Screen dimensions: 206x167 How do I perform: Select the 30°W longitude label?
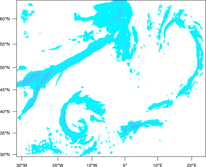click(x=22, y=165)
